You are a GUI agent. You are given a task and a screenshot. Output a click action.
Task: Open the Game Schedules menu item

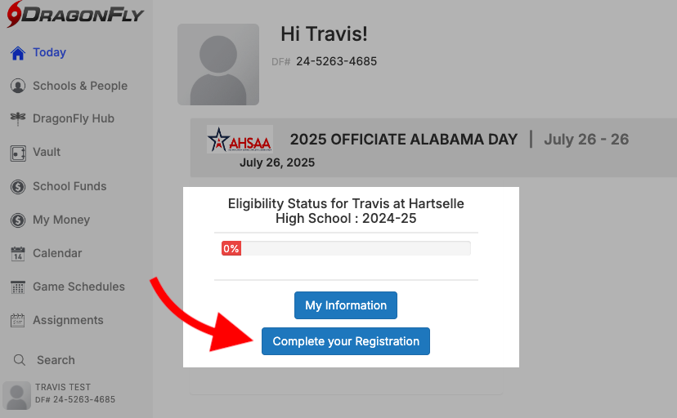pyautogui.click(x=78, y=287)
